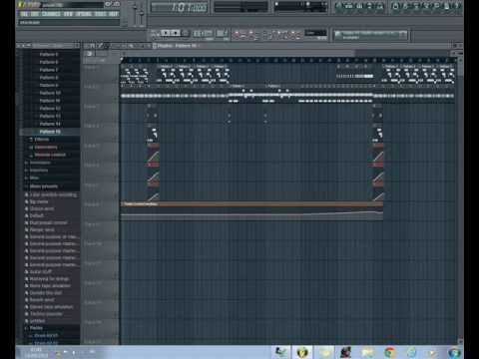Open the TOOLS menu
The height and width of the screenshot is (359, 479).
tap(101, 14)
